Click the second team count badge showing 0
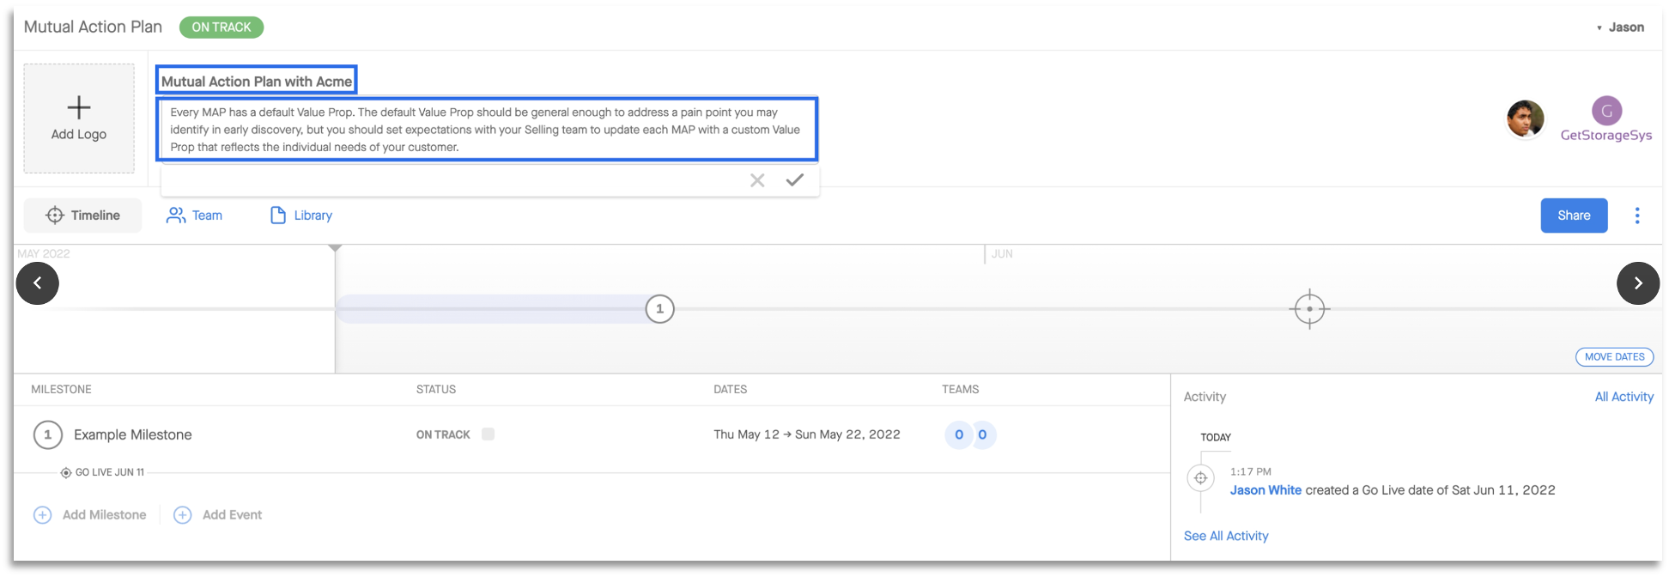Image resolution: width=1669 pixels, height=577 pixels. (x=982, y=435)
